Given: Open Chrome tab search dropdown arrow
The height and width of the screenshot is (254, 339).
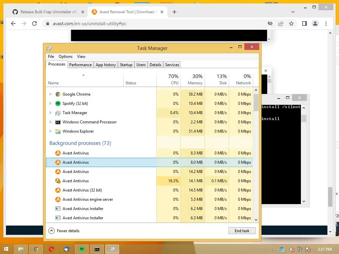Looking at the screenshot, I should pyautogui.click(x=293, y=12).
